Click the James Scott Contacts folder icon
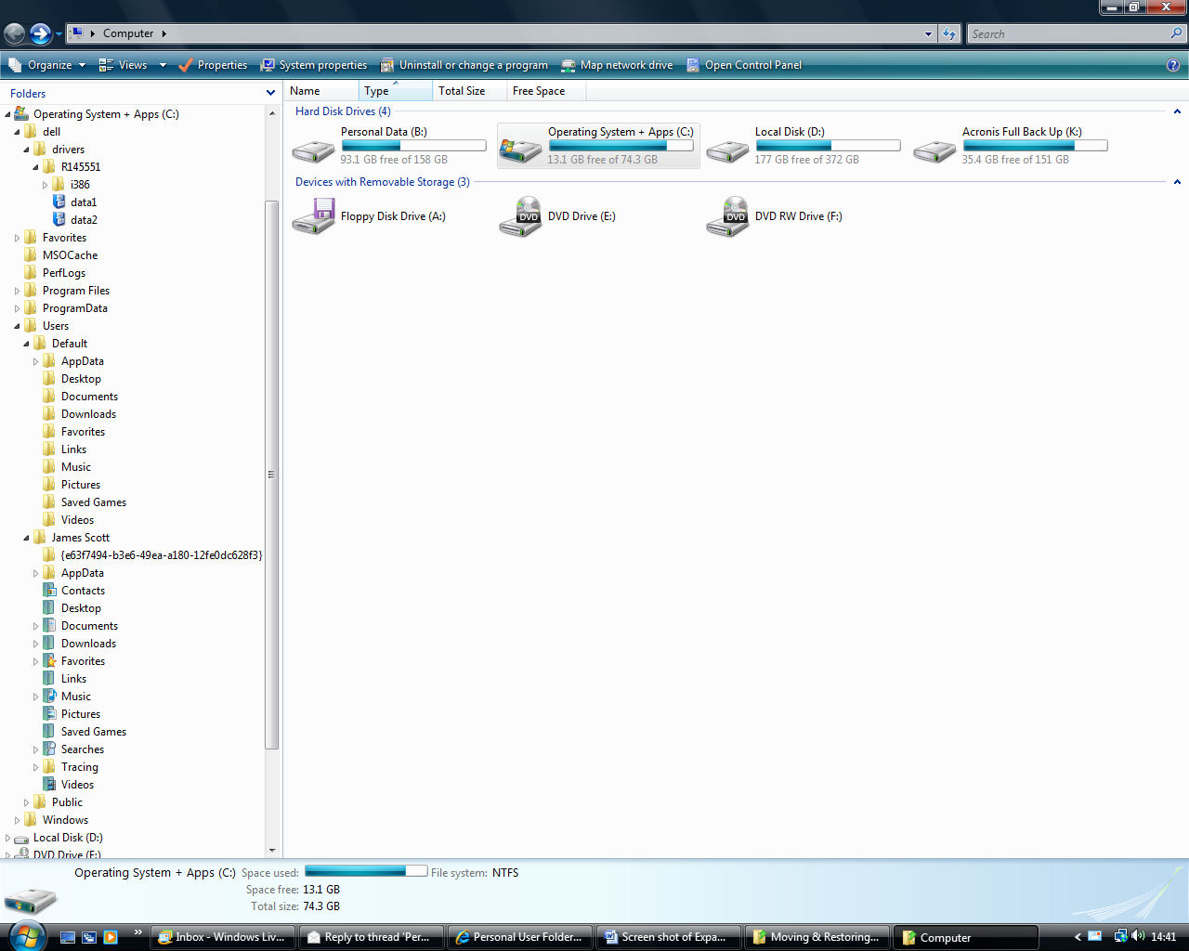 50,590
